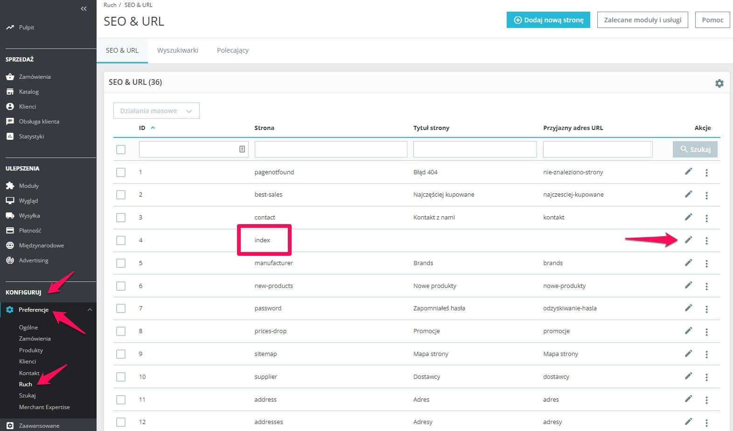Viewport: 733px width, 431px height.
Task: Tick the checkbox for the best-sales row
Action: click(121, 195)
